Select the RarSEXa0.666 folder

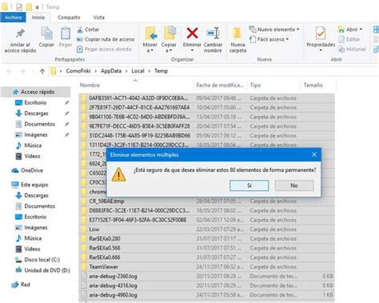[x=207, y=257]
